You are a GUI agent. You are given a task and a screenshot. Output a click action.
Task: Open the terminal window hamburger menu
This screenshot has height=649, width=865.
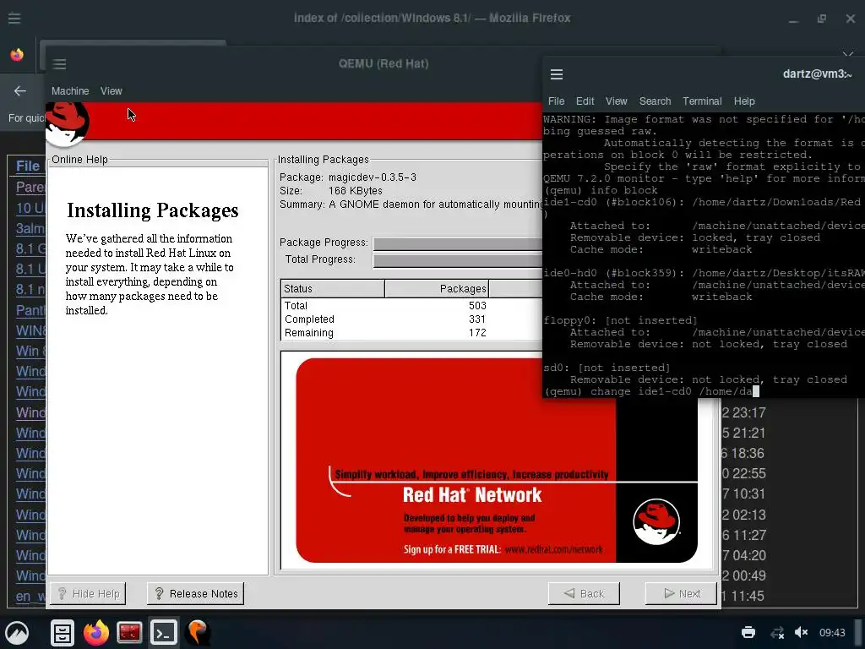(x=557, y=74)
